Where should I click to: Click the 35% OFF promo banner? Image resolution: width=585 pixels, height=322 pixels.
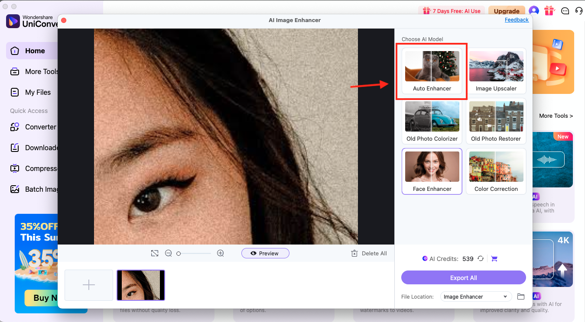tap(37, 263)
